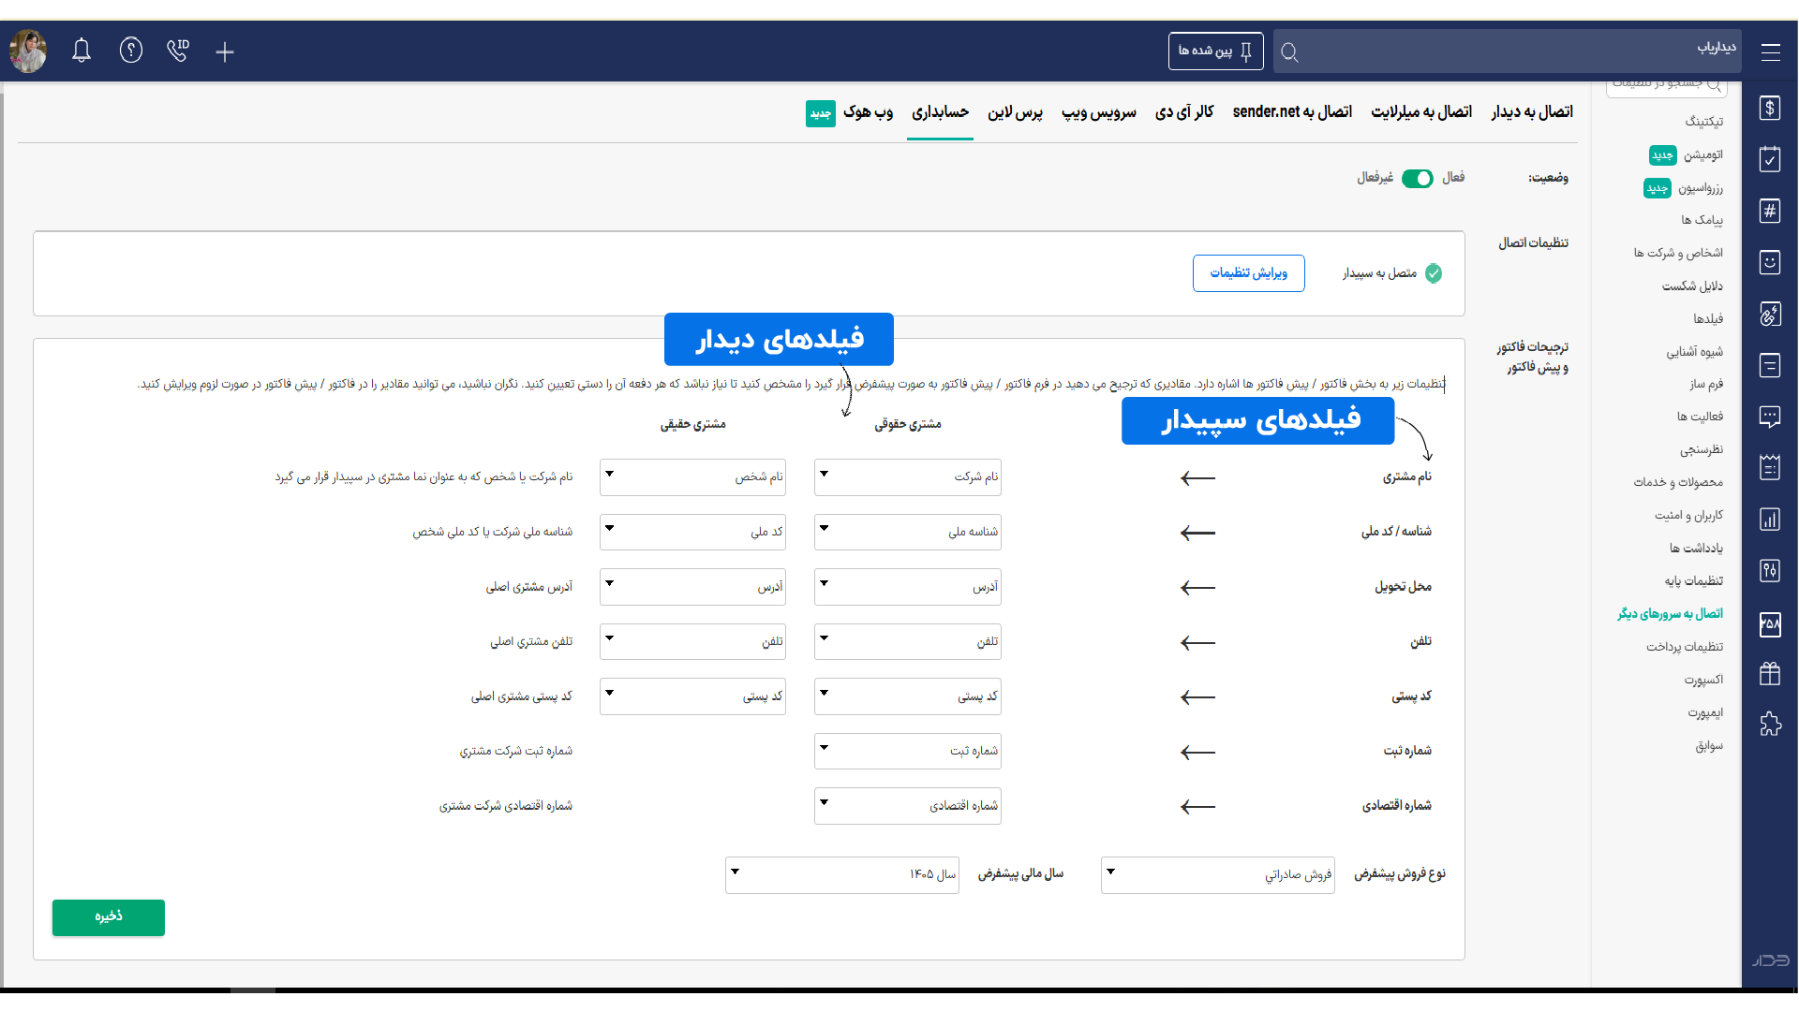Open پیامک ها in settings menu

pos(1702,221)
